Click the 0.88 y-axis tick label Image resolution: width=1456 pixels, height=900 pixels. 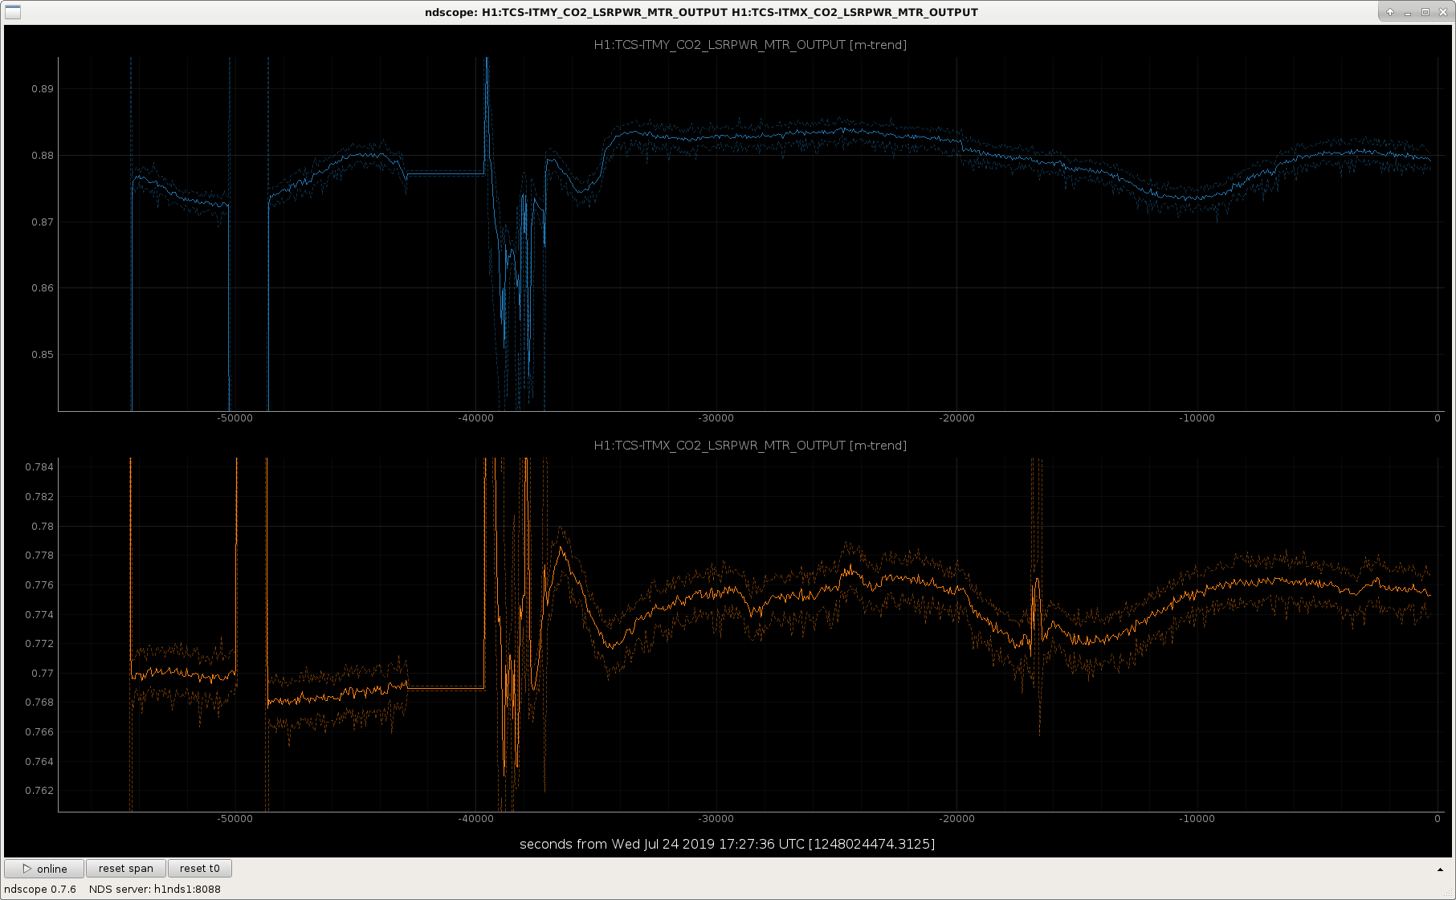(43, 156)
